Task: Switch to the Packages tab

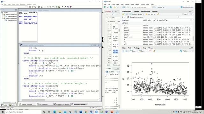Action: [x=137, y=48]
